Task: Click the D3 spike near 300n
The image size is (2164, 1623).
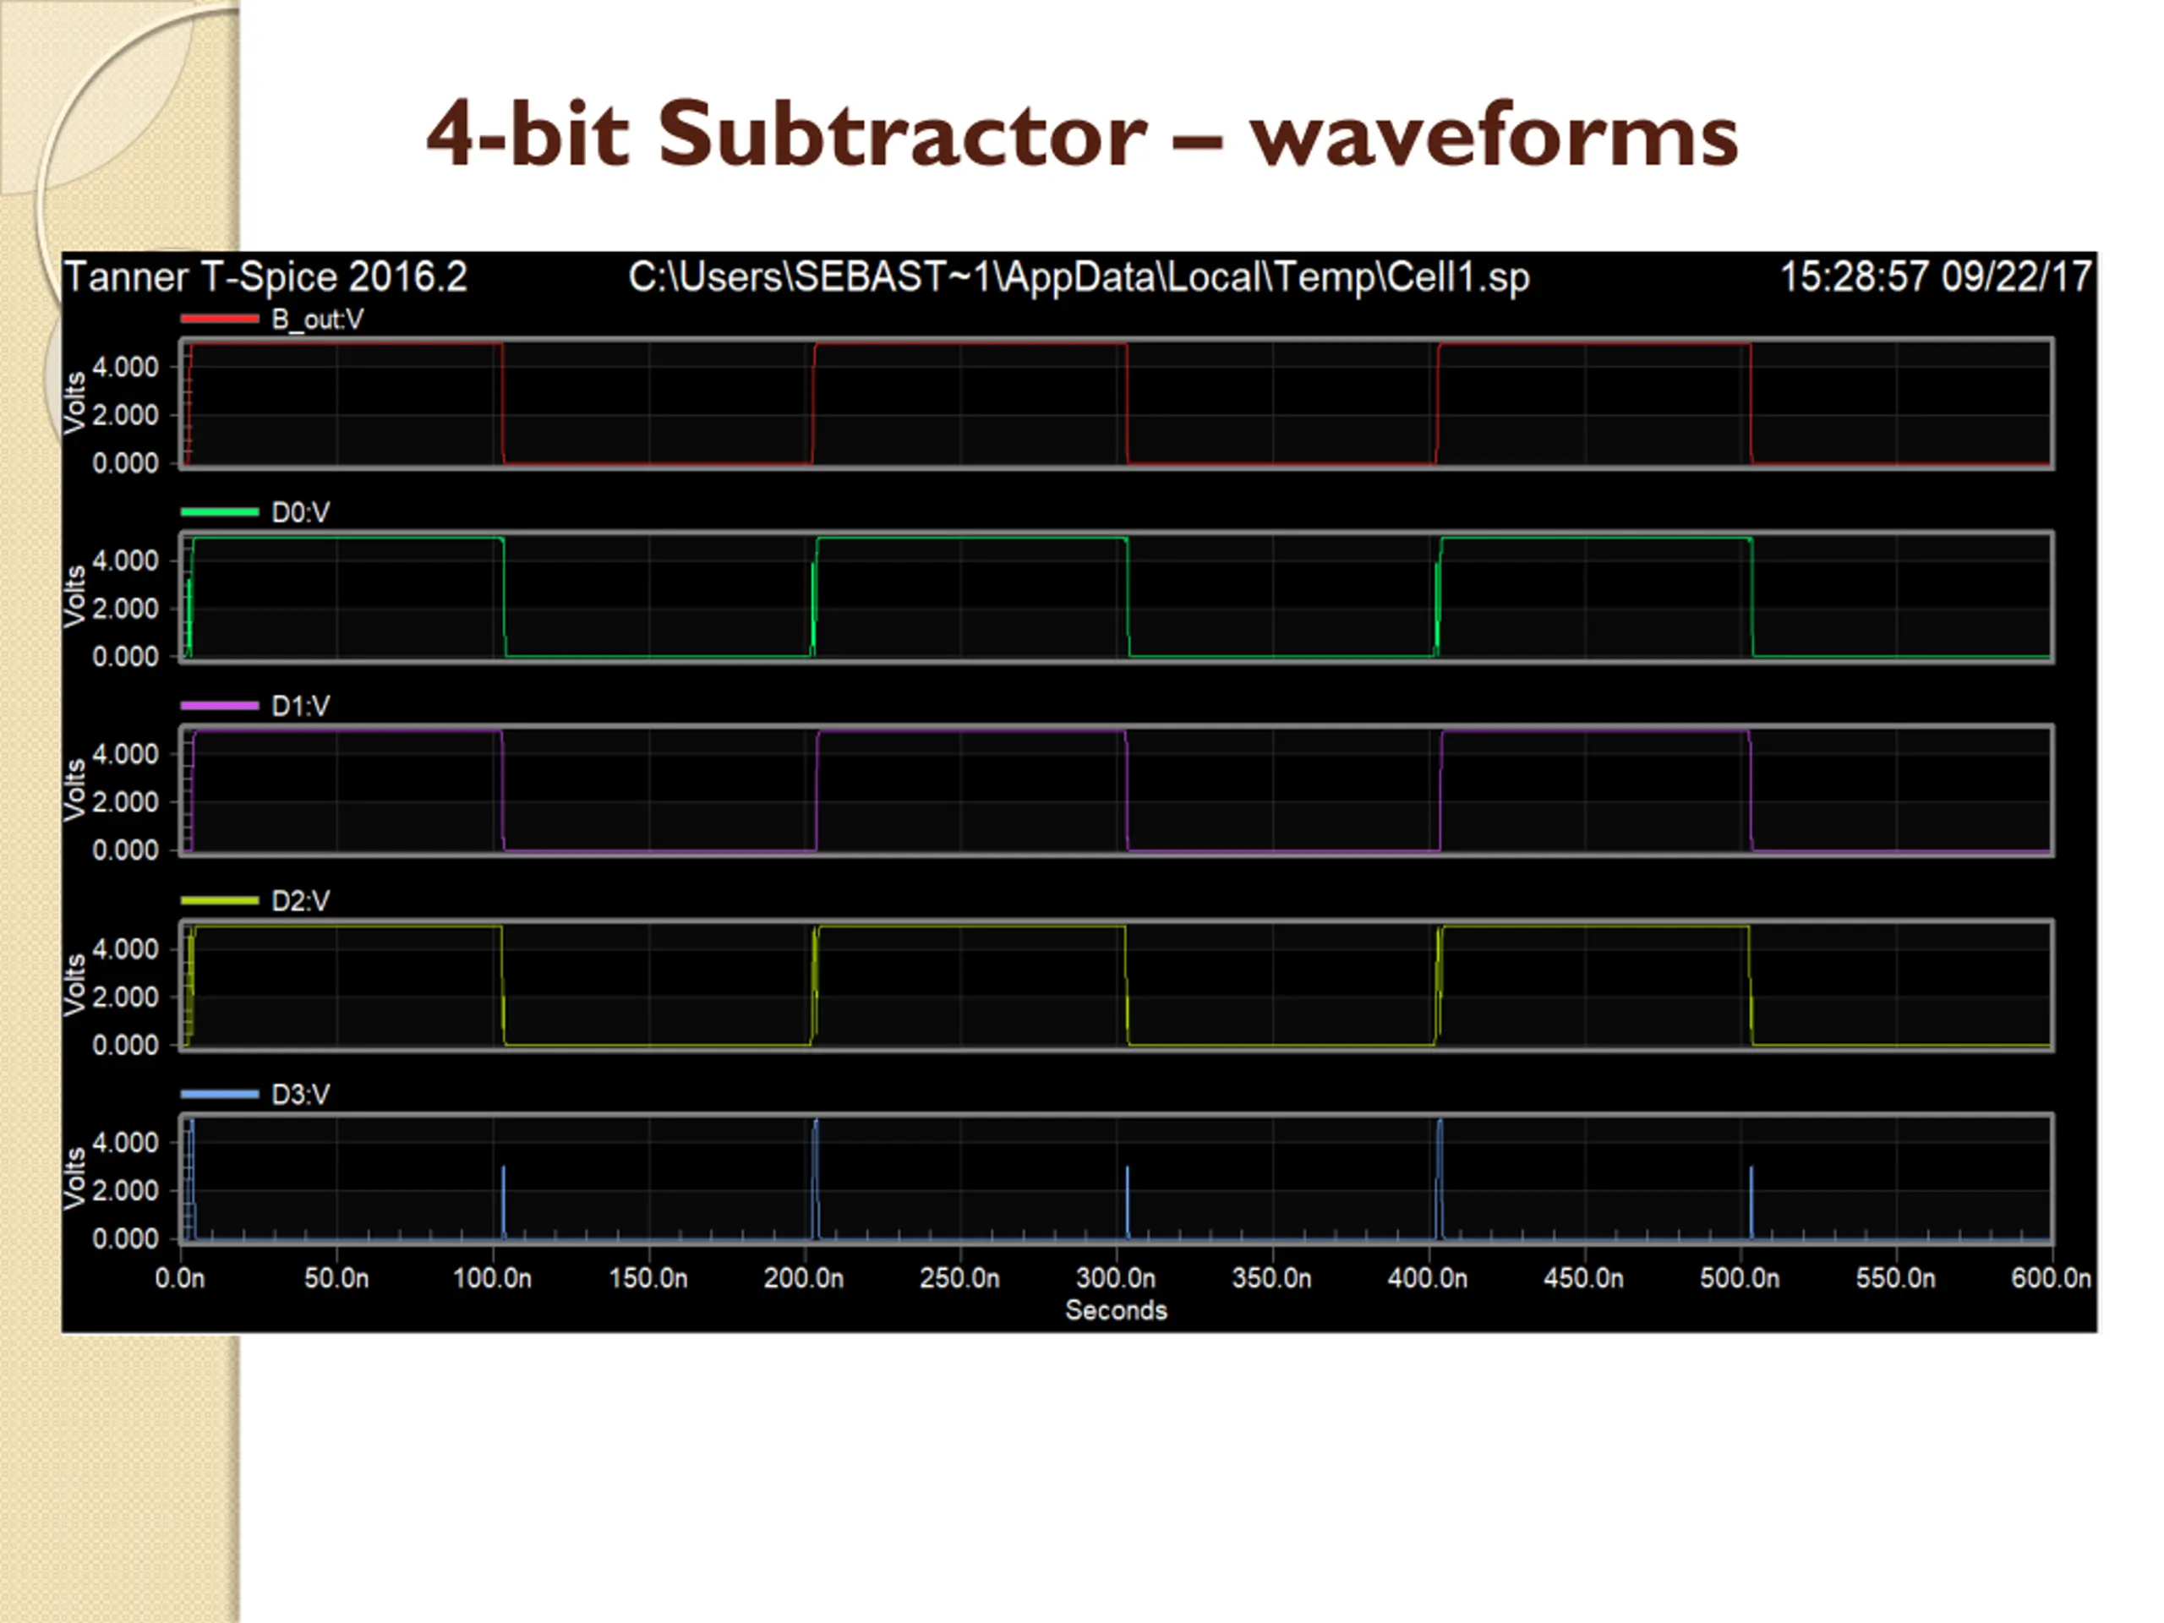Action: (1127, 1202)
